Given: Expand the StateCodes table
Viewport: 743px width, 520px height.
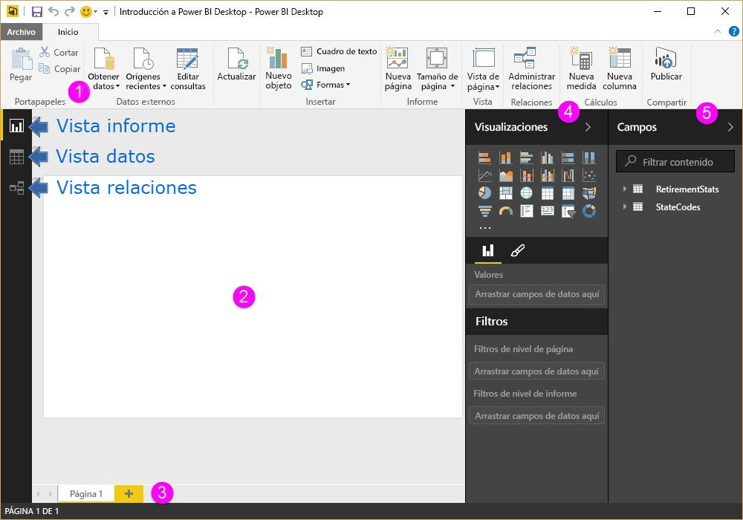Looking at the screenshot, I should point(625,207).
